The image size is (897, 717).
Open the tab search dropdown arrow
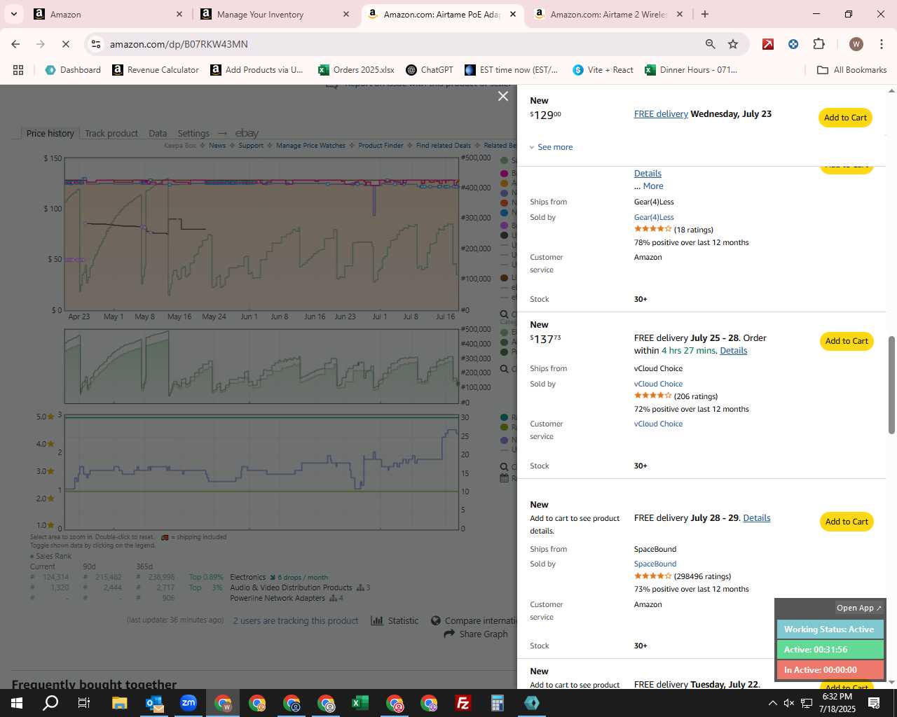click(x=13, y=14)
